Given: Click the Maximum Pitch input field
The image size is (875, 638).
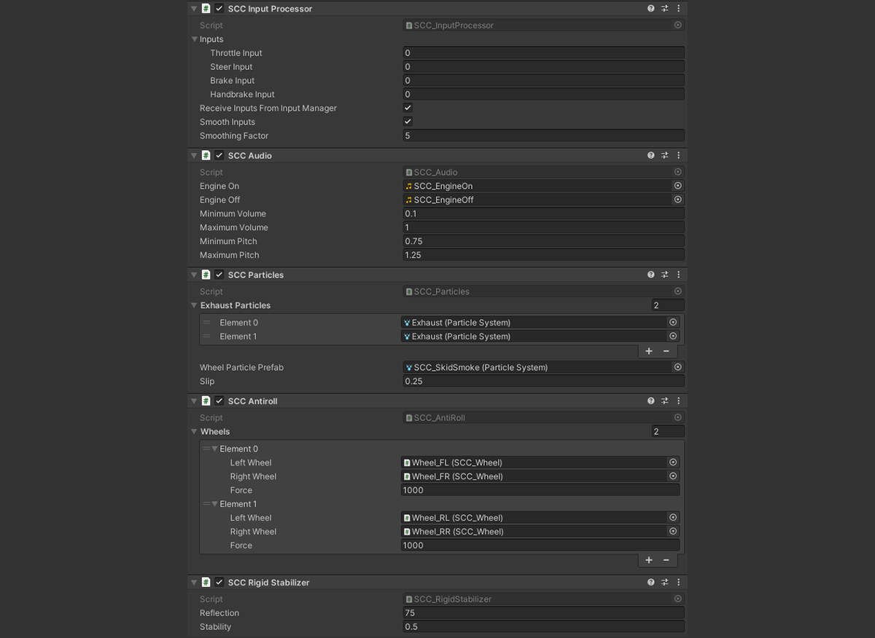Looking at the screenshot, I should pos(543,255).
